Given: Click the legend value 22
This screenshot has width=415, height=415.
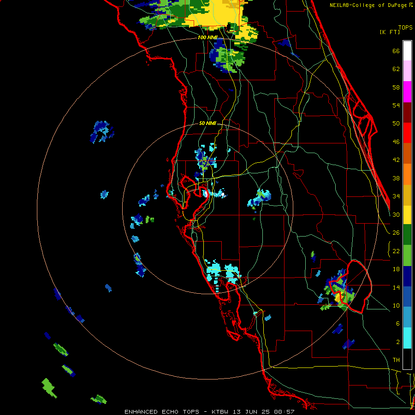Looking at the screenshot, I should [x=396, y=251].
